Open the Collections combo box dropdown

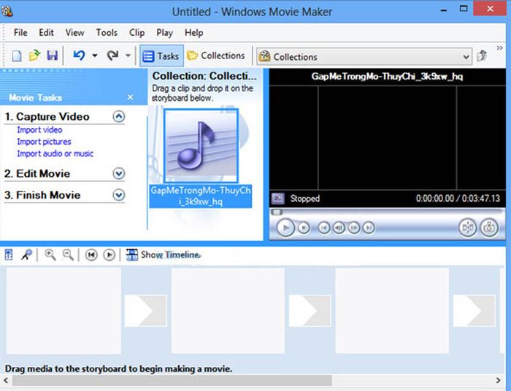pyautogui.click(x=466, y=57)
